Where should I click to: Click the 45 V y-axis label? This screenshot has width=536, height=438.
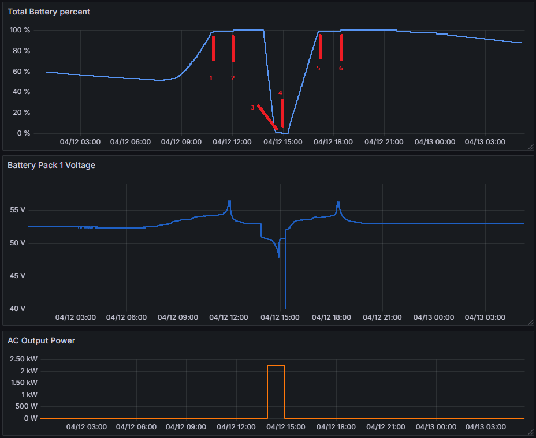(17, 275)
